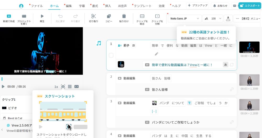The width and height of the screenshot is (262, 138).
Task: Switch to the ホーム tab
Action: click(54, 6)
